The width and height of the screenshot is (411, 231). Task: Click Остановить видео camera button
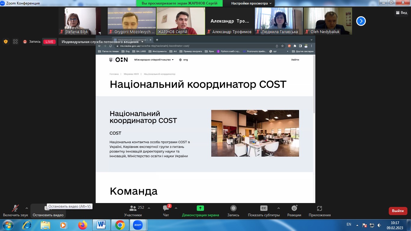point(48,211)
